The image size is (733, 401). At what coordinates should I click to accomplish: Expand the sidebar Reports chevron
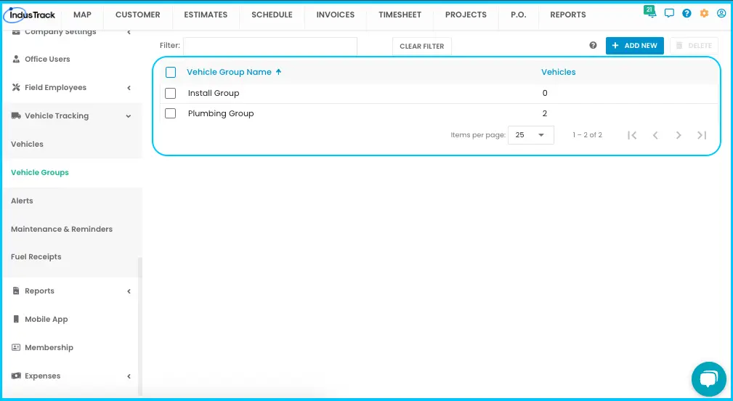(129, 291)
